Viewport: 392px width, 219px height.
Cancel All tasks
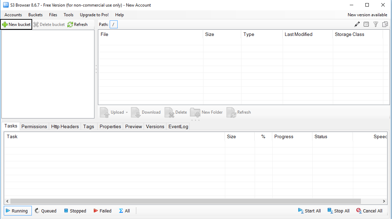pyautogui.click(x=369, y=211)
